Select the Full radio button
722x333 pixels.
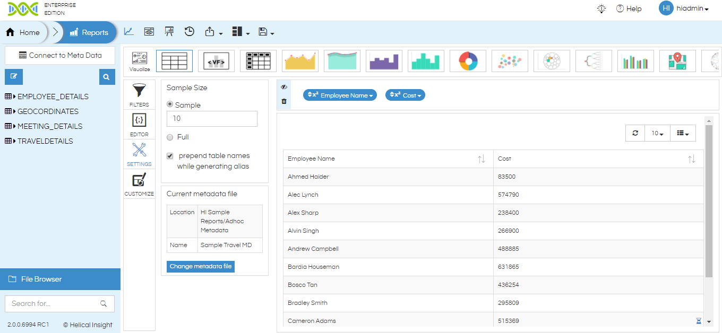(170, 137)
